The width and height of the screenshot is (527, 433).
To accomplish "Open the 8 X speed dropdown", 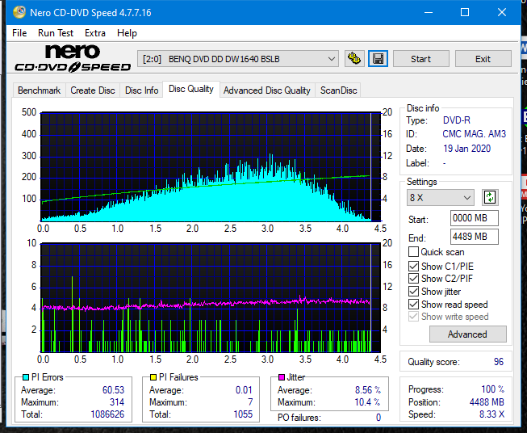I will click(x=441, y=197).
